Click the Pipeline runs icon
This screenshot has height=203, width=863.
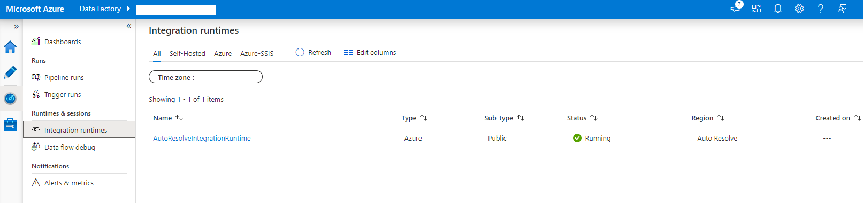[36, 77]
